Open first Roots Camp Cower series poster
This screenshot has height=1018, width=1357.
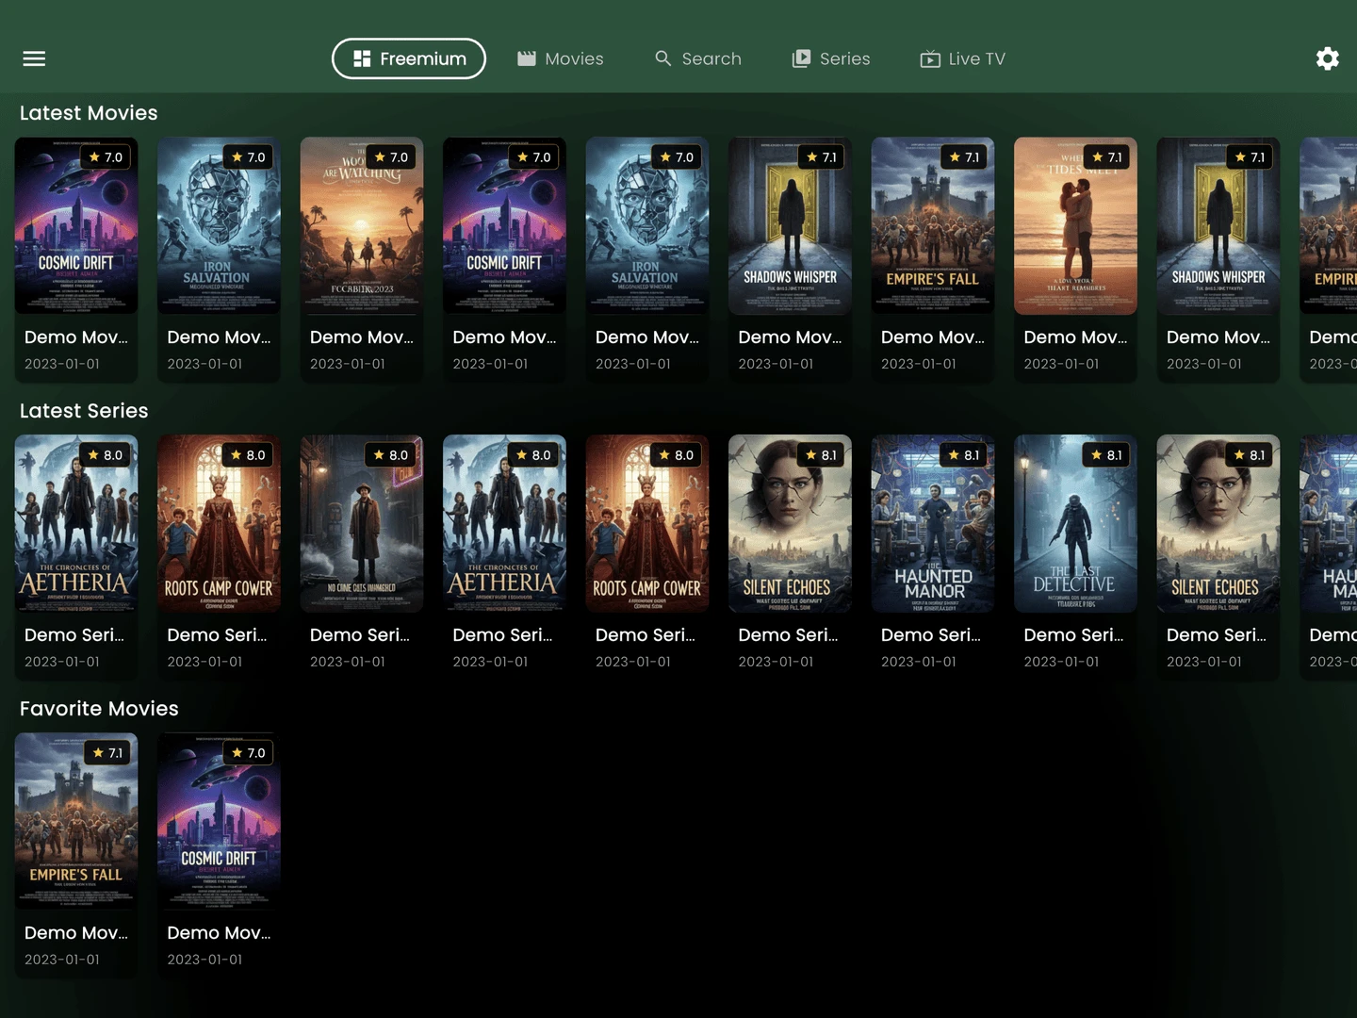pos(219,523)
